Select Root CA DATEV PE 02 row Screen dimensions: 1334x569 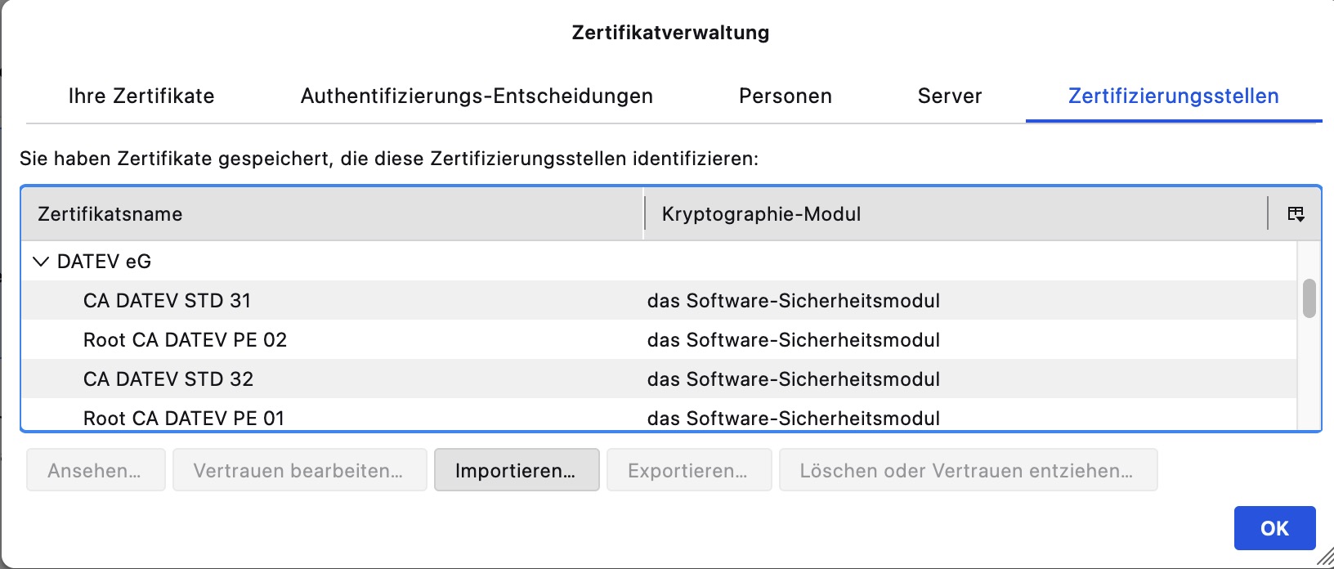pyautogui.click(x=185, y=340)
